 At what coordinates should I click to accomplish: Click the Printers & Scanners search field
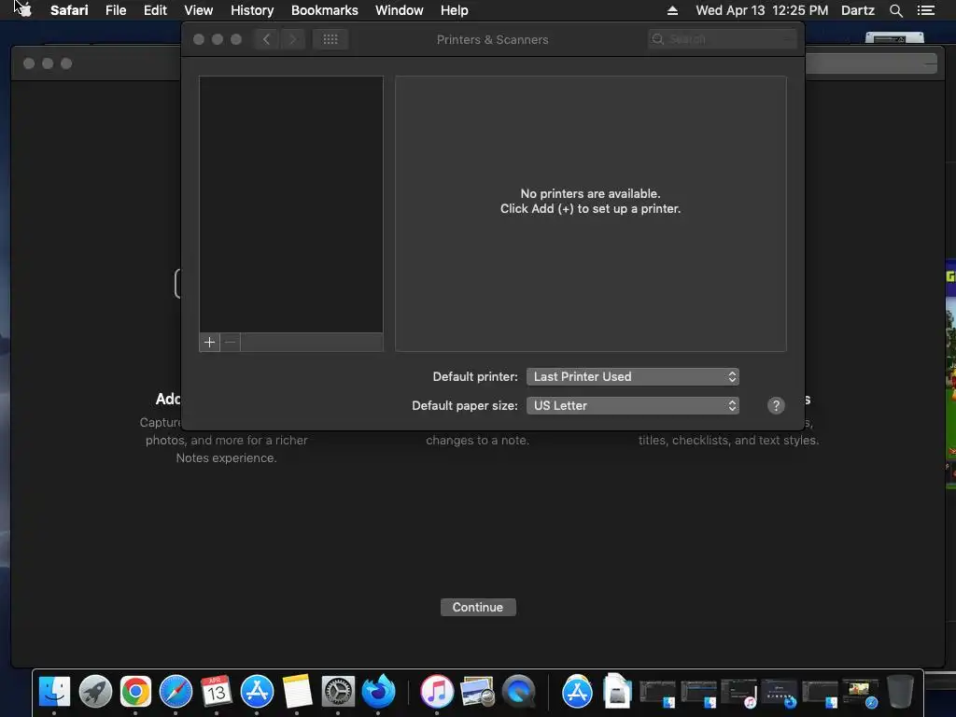pos(723,39)
